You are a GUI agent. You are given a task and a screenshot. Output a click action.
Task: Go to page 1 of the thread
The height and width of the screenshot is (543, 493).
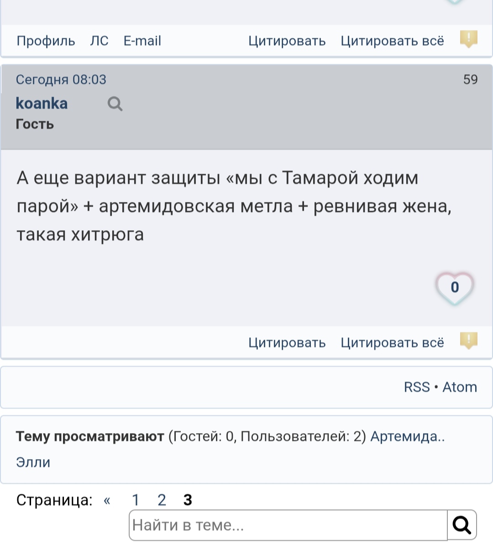click(x=136, y=500)
